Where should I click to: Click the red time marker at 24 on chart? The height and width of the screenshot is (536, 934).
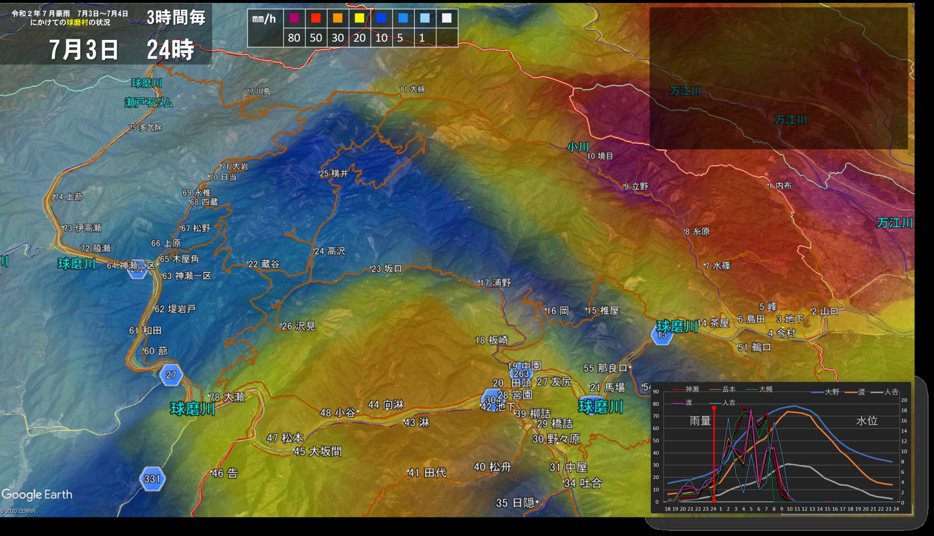click(714, 455)
